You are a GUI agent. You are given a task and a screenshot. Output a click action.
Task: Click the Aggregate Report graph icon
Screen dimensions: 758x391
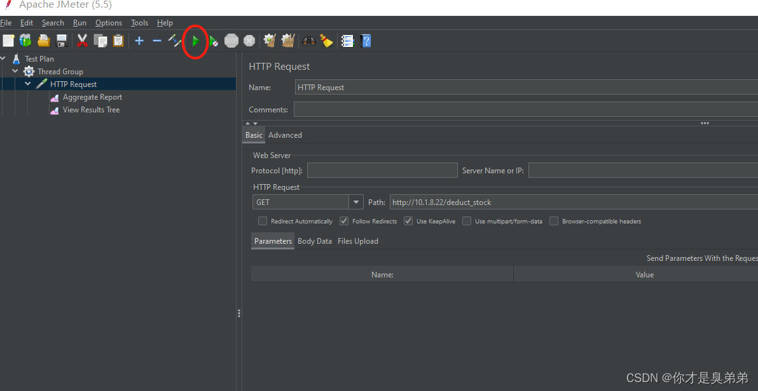click(55, 98)
